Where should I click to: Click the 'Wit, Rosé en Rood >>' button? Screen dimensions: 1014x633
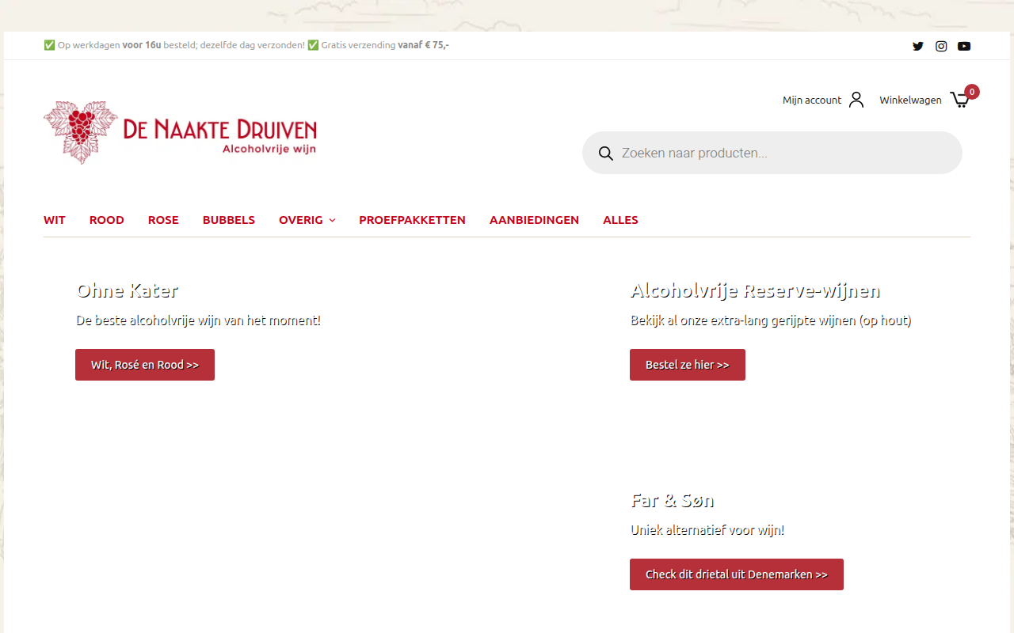pyautogui.click(x=145, y=365)
